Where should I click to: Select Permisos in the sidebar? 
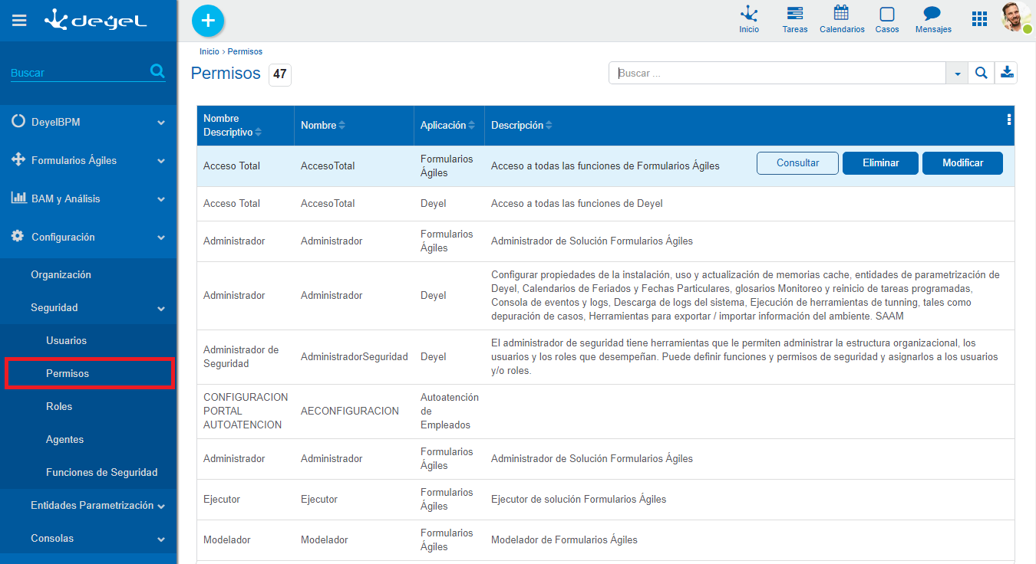click(68, 373)
